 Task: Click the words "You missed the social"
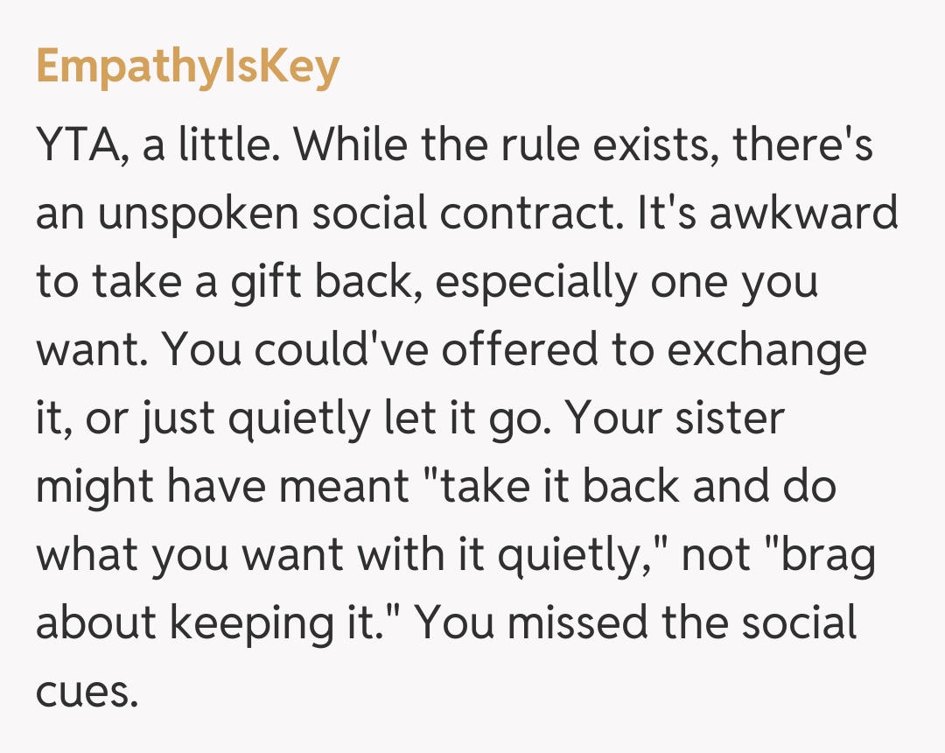click(x=640, y=623)
